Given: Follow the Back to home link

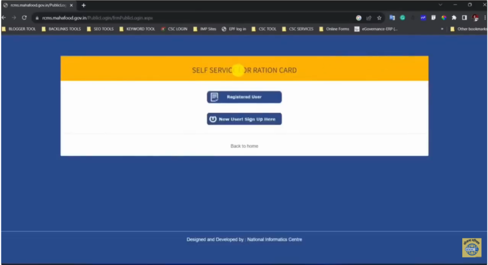Looking at the screenshot, I should coord(244,146).
